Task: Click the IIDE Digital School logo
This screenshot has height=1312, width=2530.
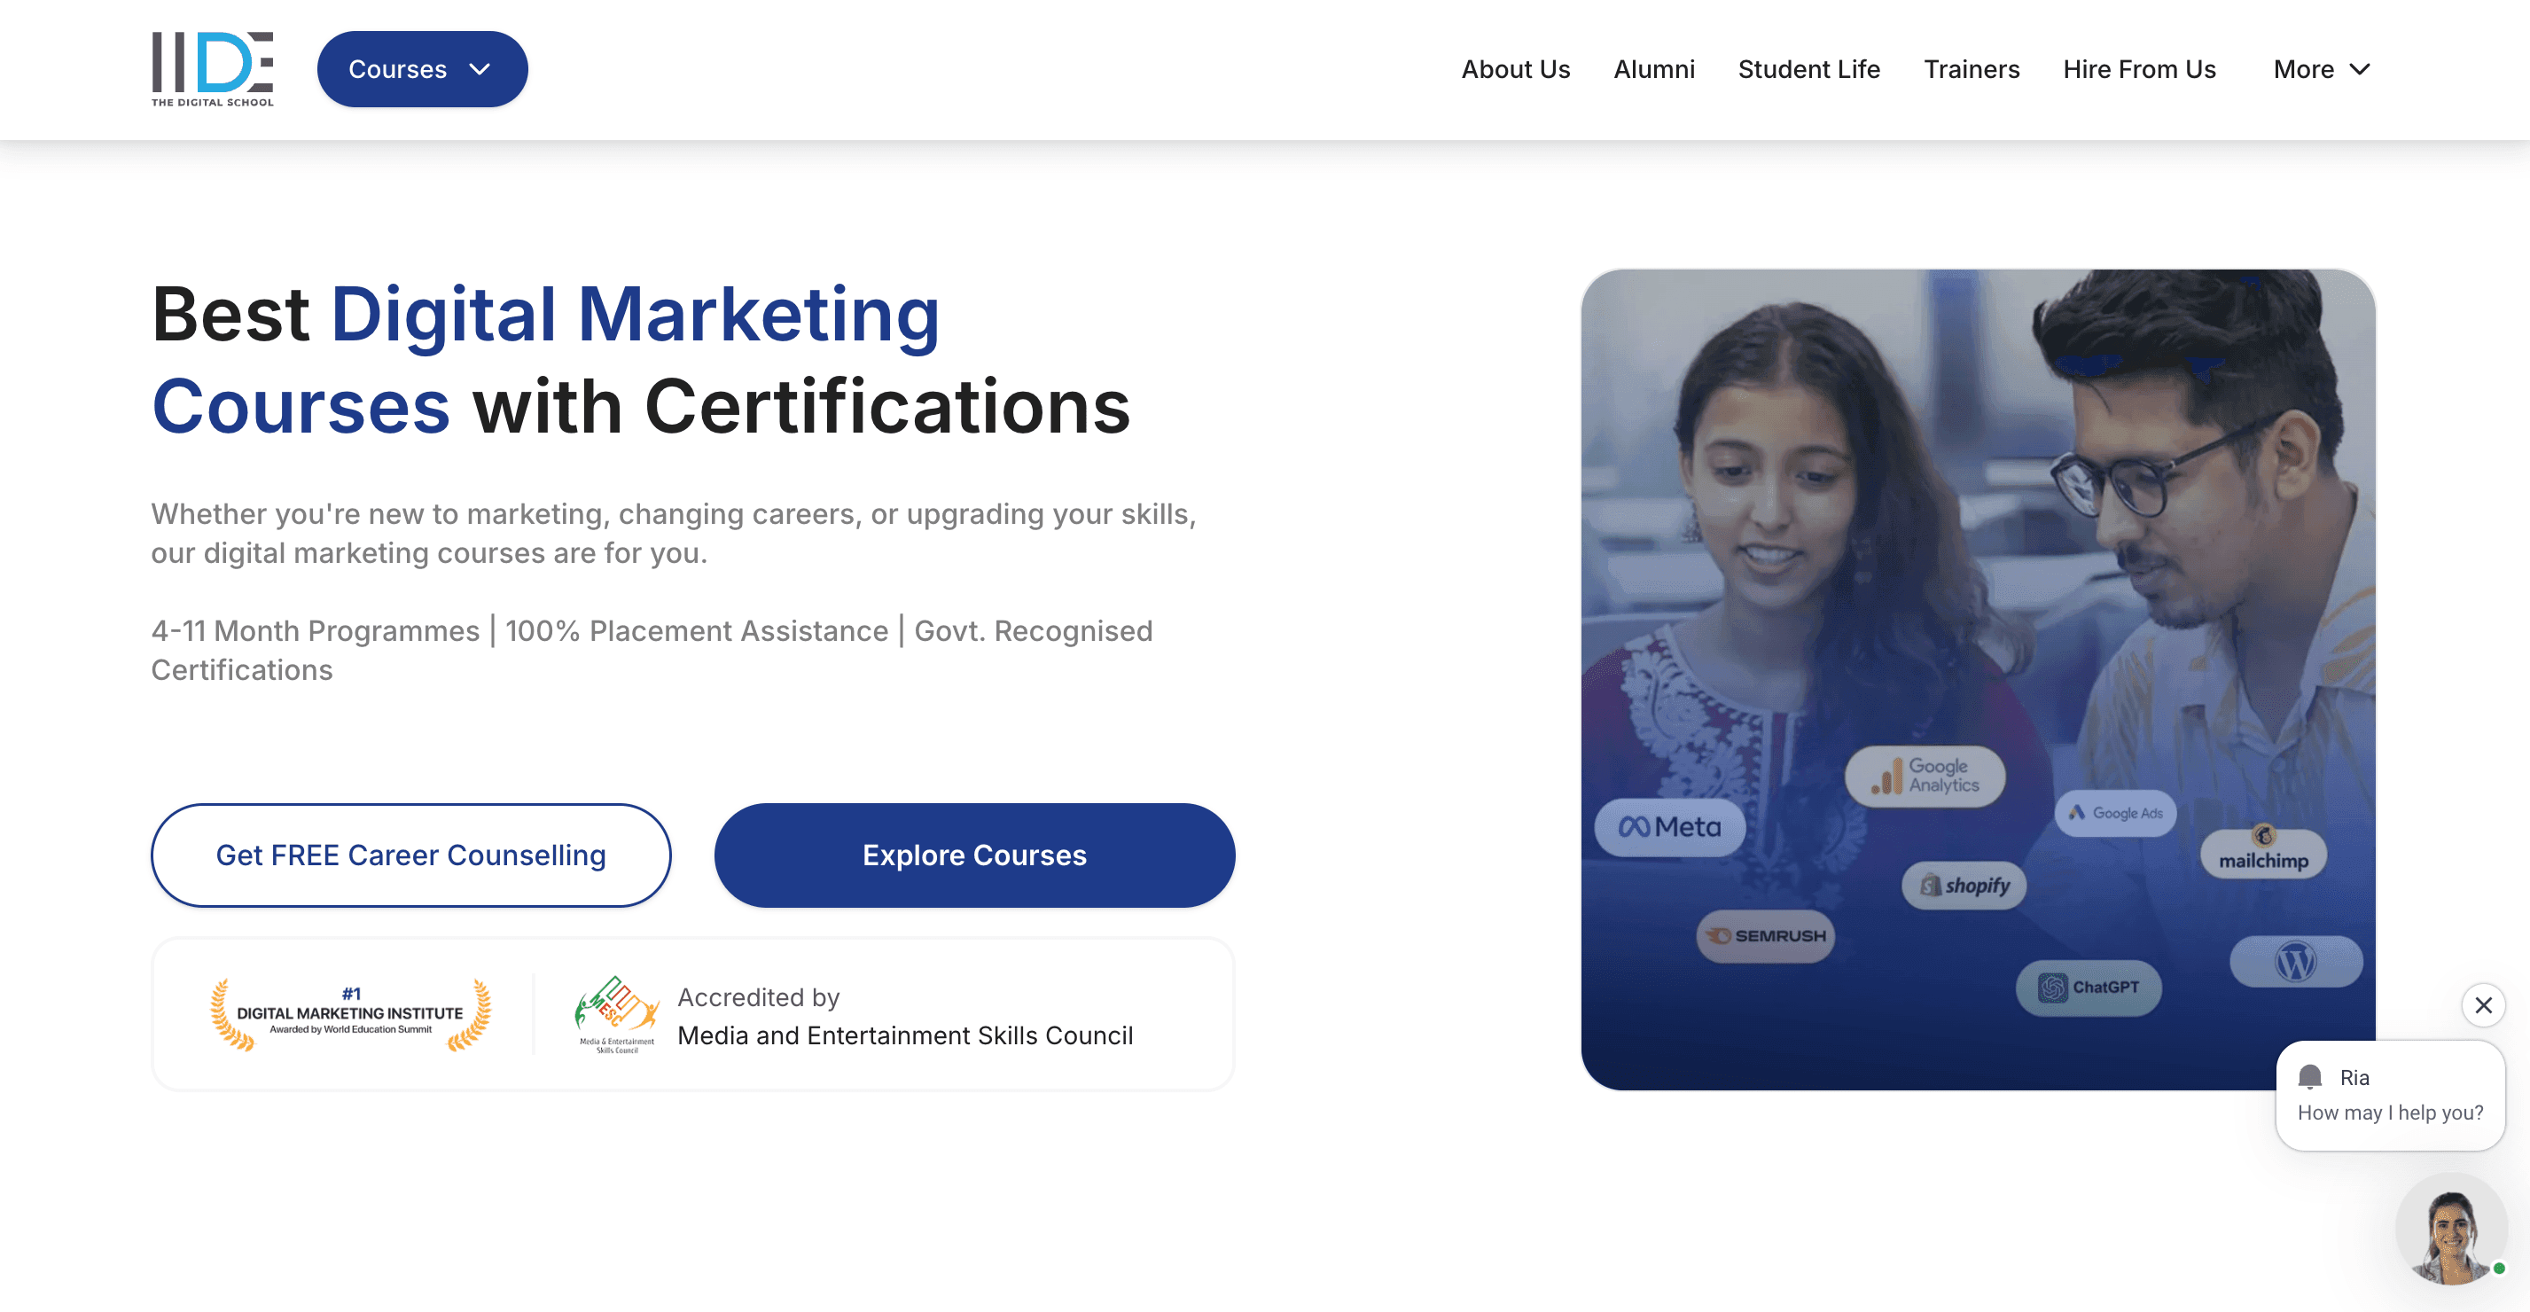Action: coord(212,69)
